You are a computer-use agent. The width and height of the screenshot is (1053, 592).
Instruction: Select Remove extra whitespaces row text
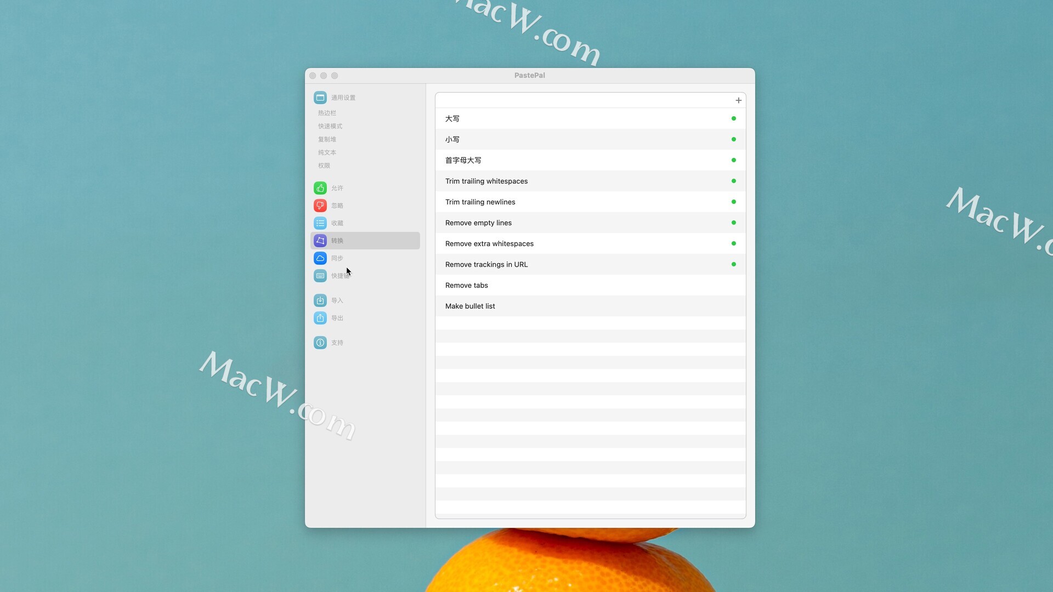(489, 243)
